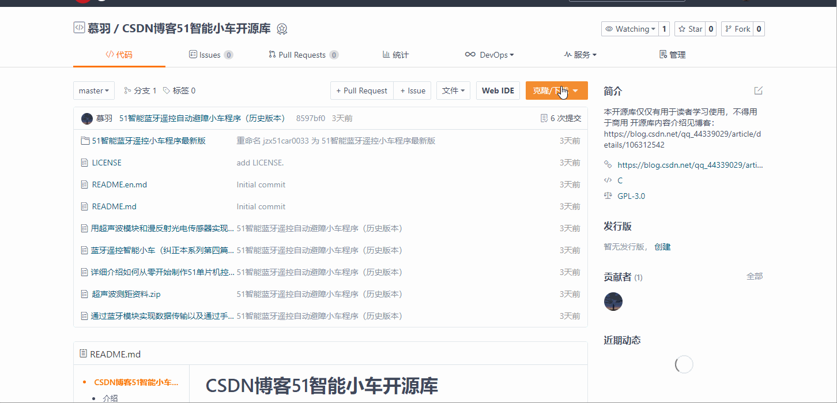
Task: View 6 次提交 history
Action: click(x=560, y=118)
